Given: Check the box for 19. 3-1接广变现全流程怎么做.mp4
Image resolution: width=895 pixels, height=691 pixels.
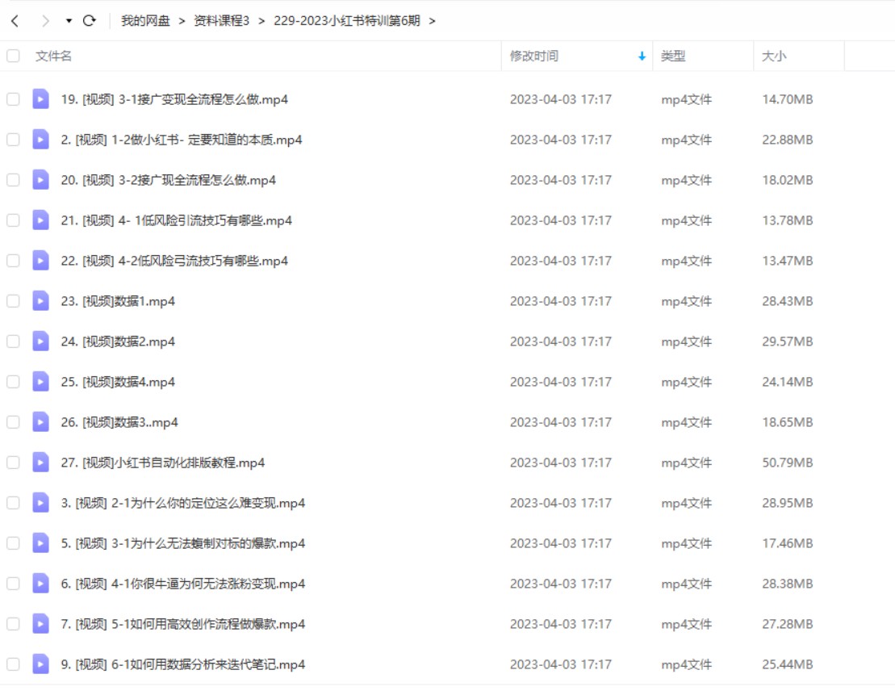Looking at the screenshot, I should 13,99.
